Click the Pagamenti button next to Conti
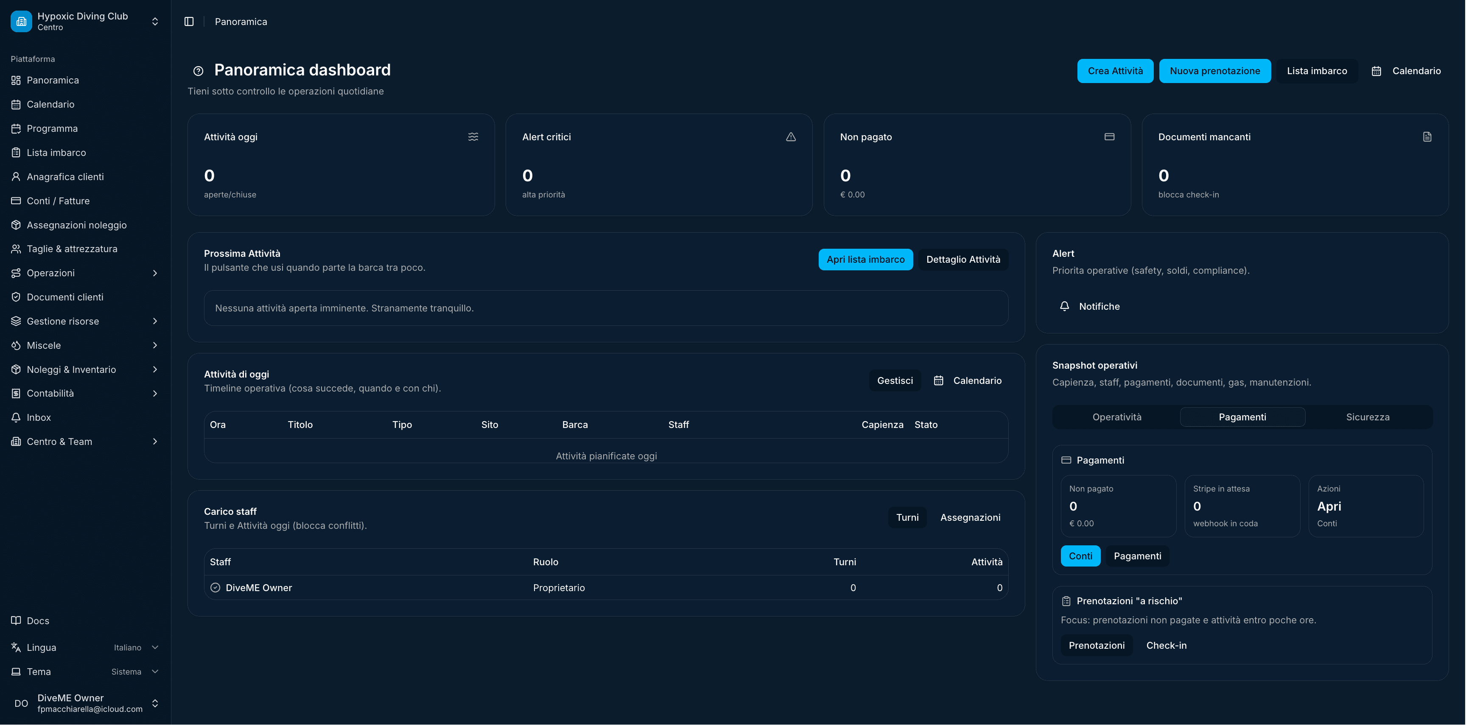 click(x=1137, y=557)
